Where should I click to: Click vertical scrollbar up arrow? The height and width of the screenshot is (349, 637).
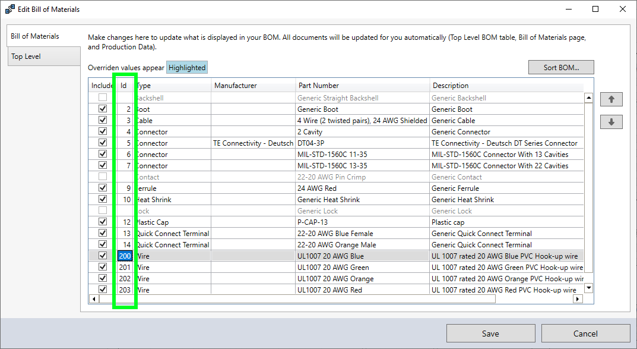coord(588,98)
